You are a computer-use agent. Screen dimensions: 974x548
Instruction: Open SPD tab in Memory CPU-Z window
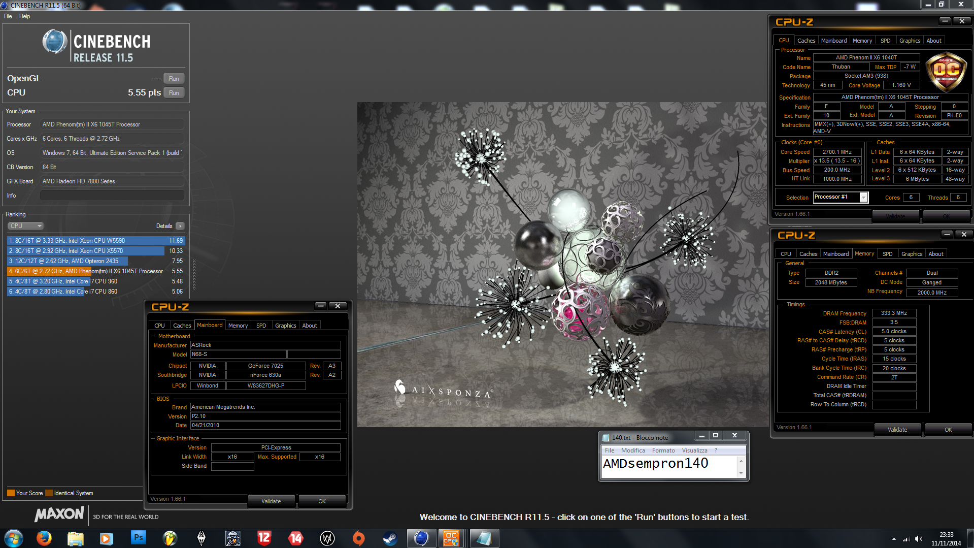tap(888, 254)
